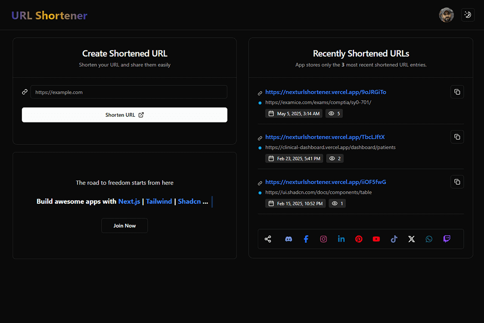This screenshot has width=484, height=323.
Task: Open the YouTube icon
Action: pos(376,239)
